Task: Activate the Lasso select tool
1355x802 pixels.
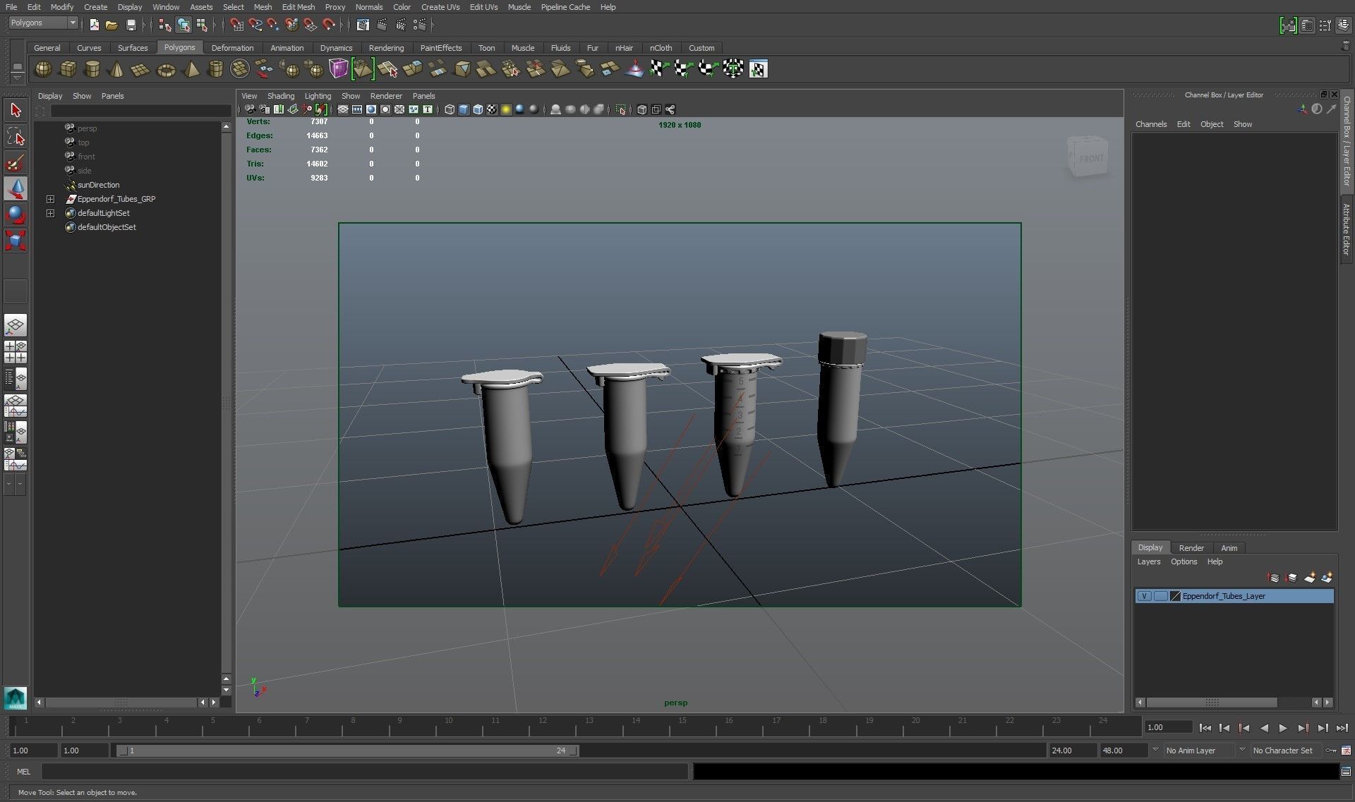Action: click(15, 137)
